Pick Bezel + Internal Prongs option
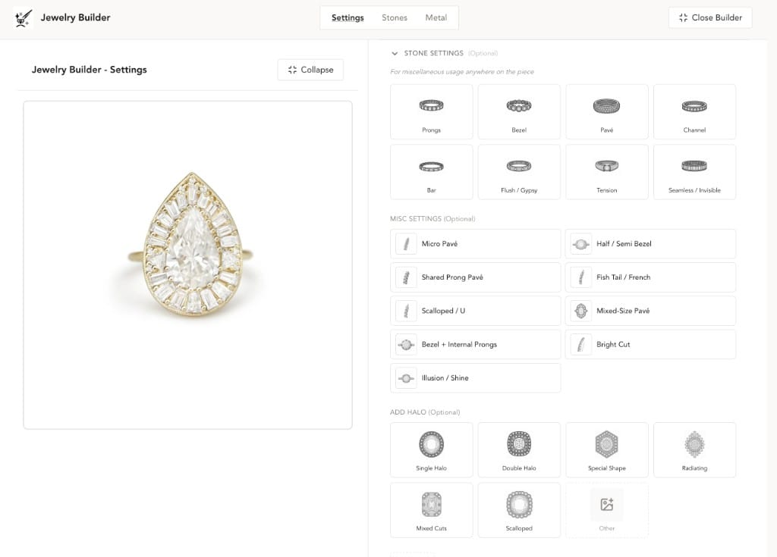777x557 pixels. 475,345
